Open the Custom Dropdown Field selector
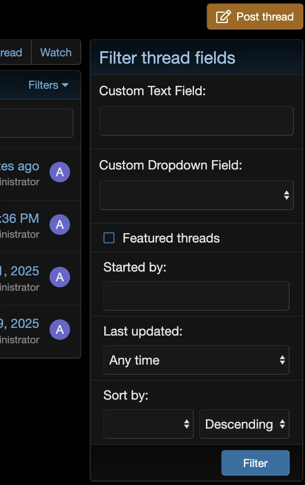Image resolution: width=305 pixels, height=485 pixels. [x=196, y=195]
